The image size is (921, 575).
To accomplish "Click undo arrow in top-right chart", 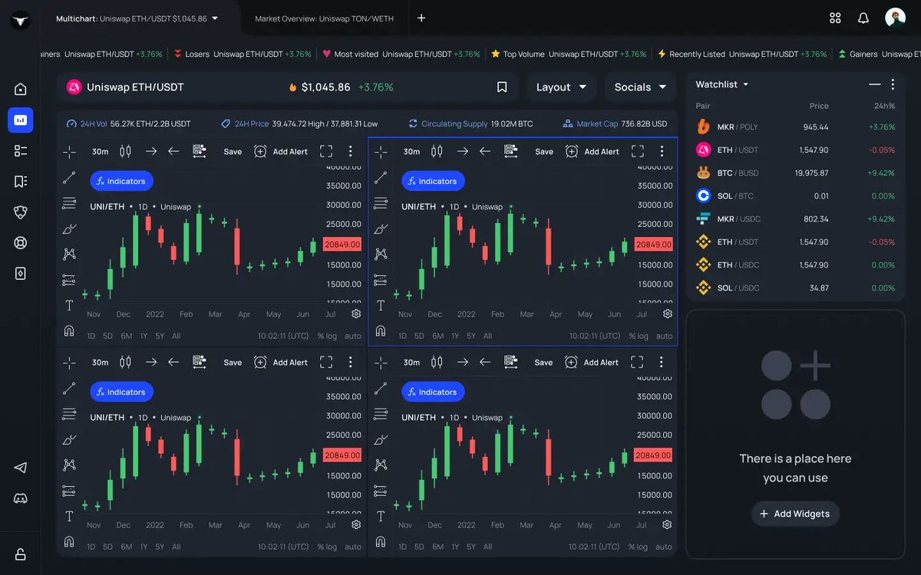I will pos(485,151).
